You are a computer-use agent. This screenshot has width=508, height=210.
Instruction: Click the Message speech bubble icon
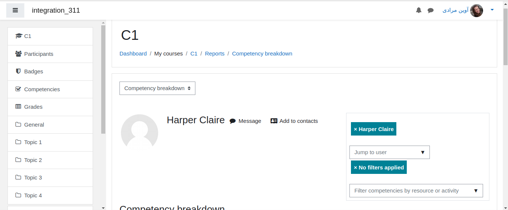coord(233,121)
